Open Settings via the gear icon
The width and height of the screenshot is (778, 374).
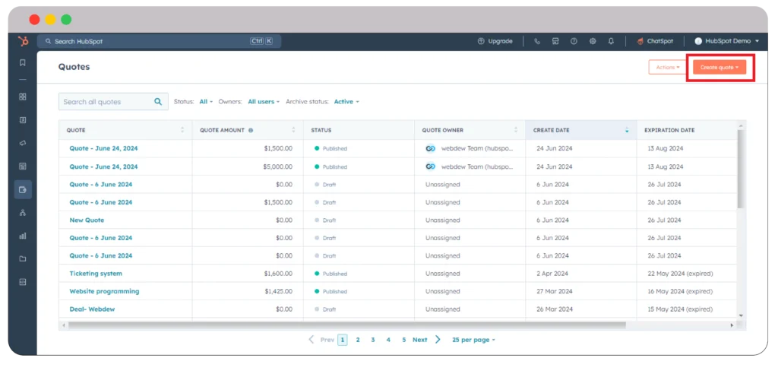[x=593, y=41]
